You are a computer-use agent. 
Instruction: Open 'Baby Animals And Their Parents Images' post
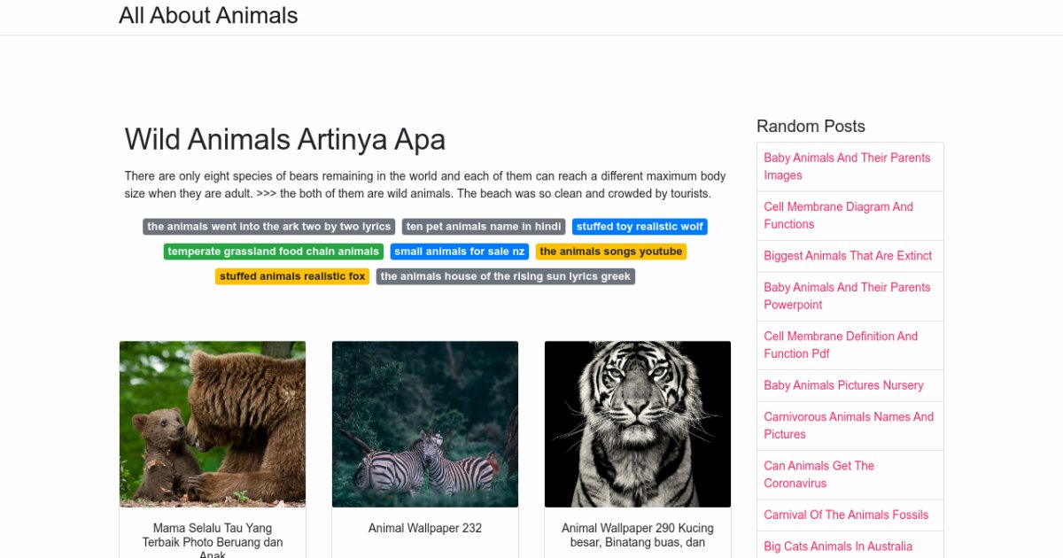(847, 167)
